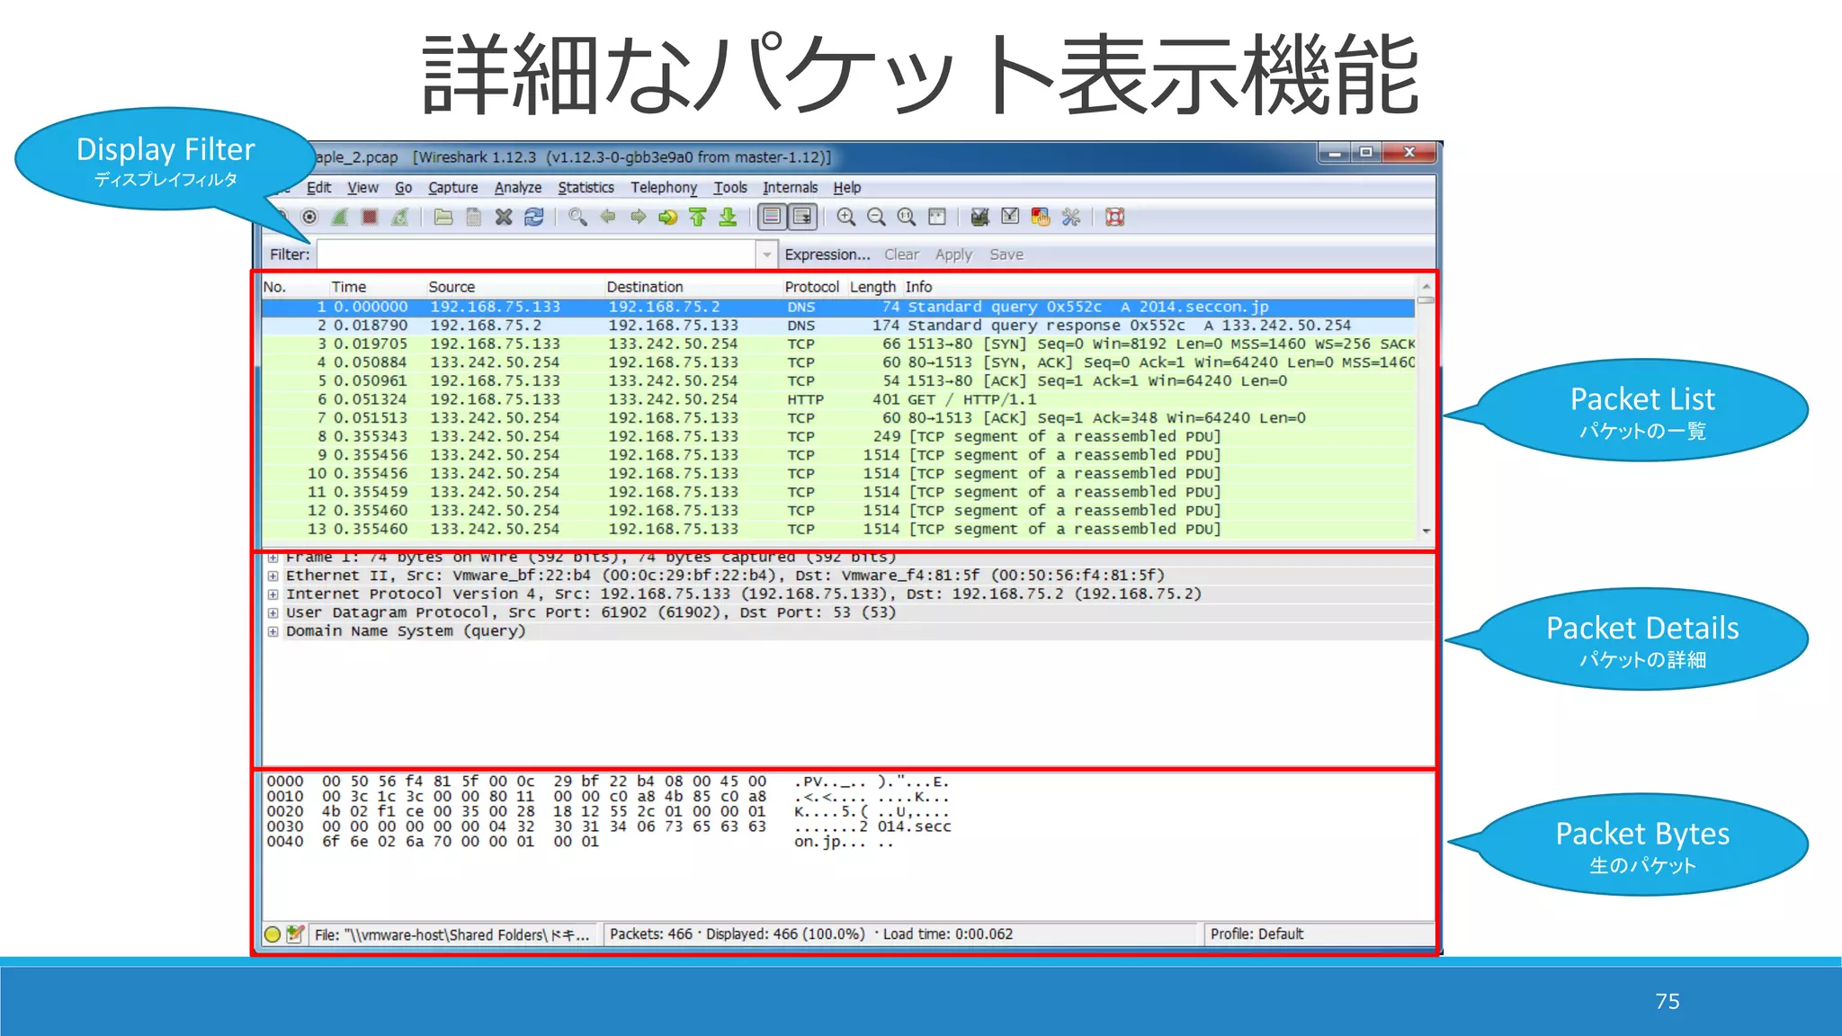Zoom in icon in toolbar
Viewport: 1842px width, 1036px height.
[x=845, y=217]
